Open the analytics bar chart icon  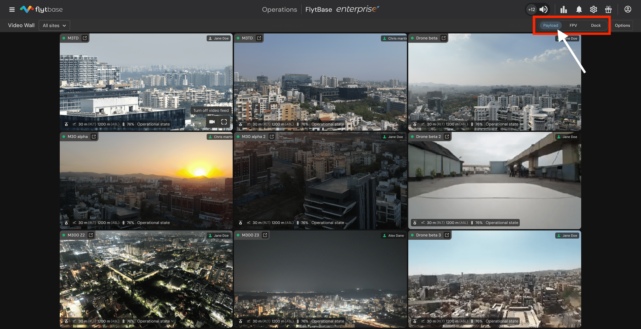pos(564,9)
